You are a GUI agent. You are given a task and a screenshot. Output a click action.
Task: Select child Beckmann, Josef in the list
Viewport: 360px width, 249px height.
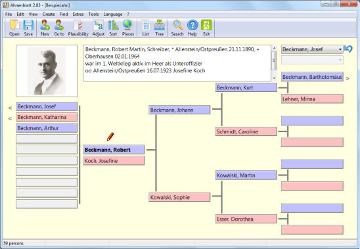point(47,106)
